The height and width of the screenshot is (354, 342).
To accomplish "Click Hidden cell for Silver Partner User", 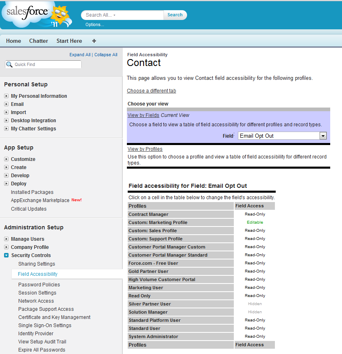I will click(255, 303).
